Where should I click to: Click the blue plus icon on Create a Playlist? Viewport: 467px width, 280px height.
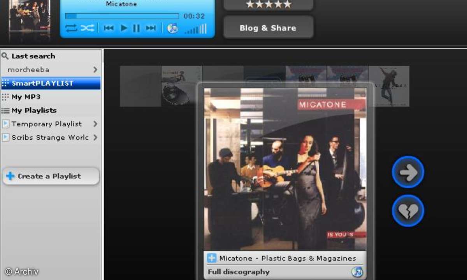11,176
